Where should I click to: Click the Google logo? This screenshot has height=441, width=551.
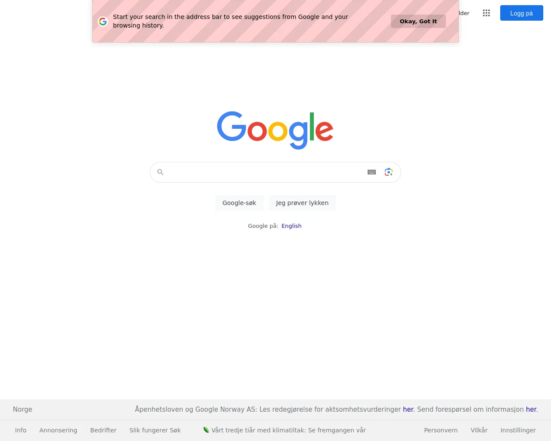[275, 130]
